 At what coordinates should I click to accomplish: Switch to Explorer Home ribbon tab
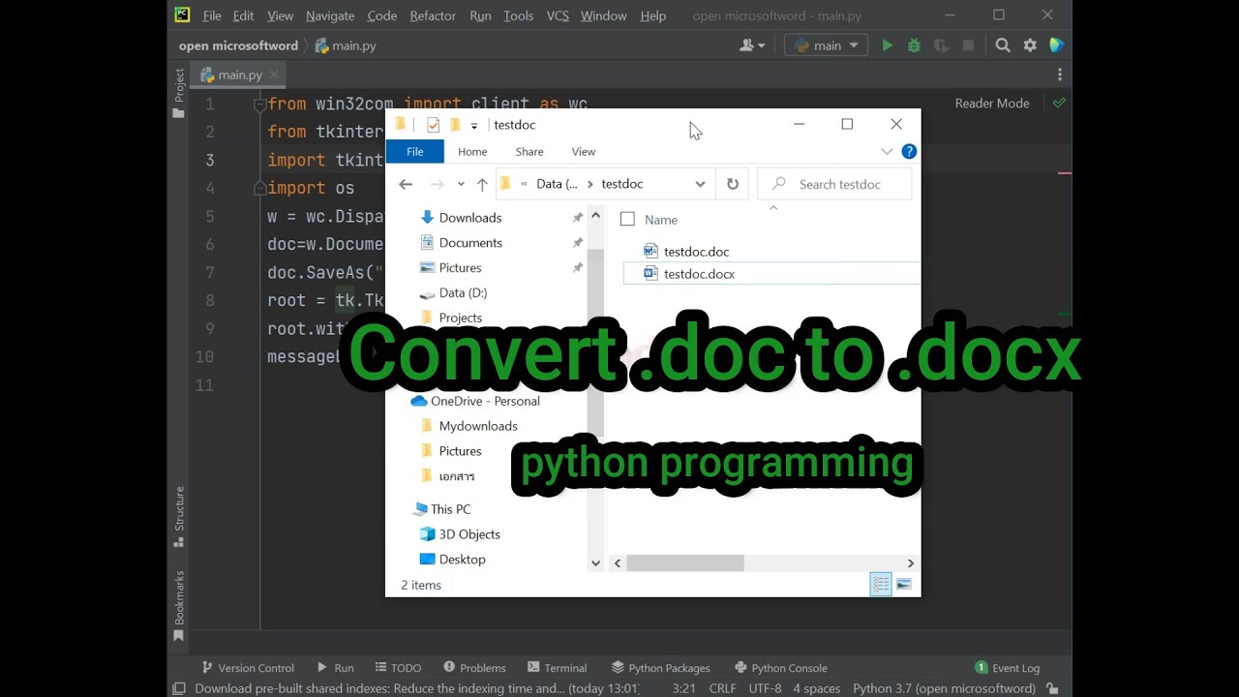click(x=472, y=151)
